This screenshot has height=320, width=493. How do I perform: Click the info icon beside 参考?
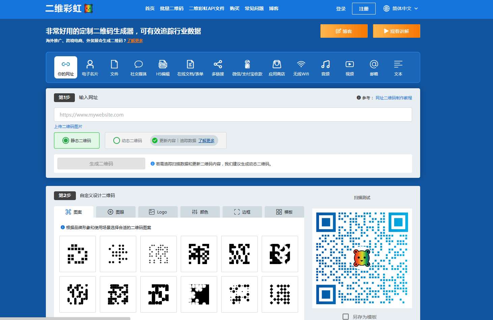(x=359, y=98)
